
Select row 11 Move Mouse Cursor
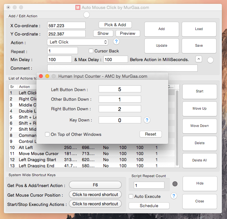92,154
